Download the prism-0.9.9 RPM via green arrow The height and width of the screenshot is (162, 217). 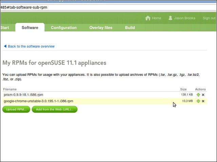(x=198, y=95)
